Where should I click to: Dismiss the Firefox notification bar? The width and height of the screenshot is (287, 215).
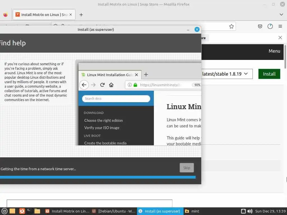click(280, 38)
